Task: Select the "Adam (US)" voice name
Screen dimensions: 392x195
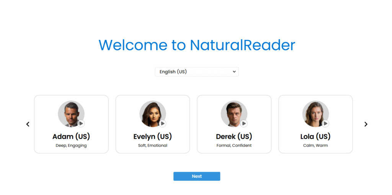Action: (x=71, y=136)
